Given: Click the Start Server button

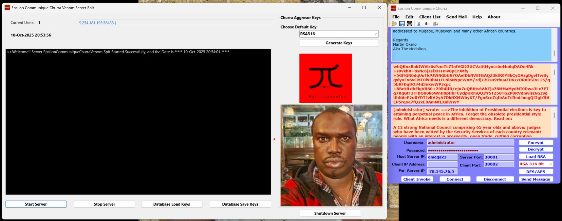Looking at the screenshot, I should (36, 204).
